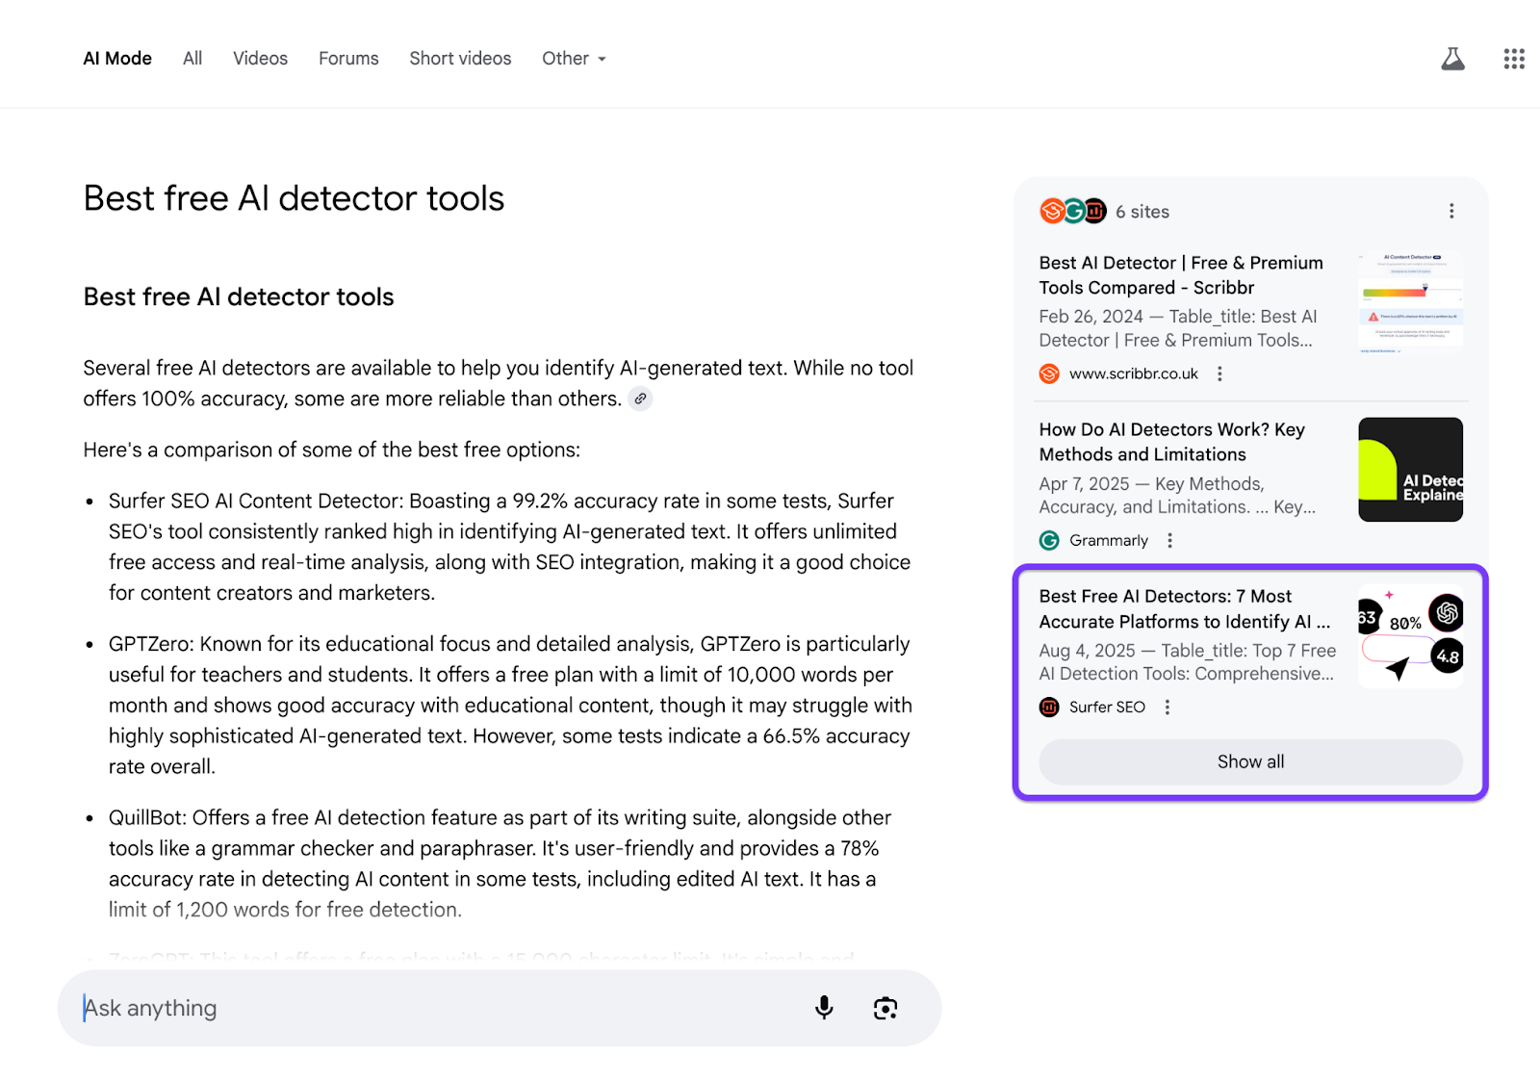Open the Scribbr Best AI Detector article
The image size is (1540, 1081).
[1181, 275]
